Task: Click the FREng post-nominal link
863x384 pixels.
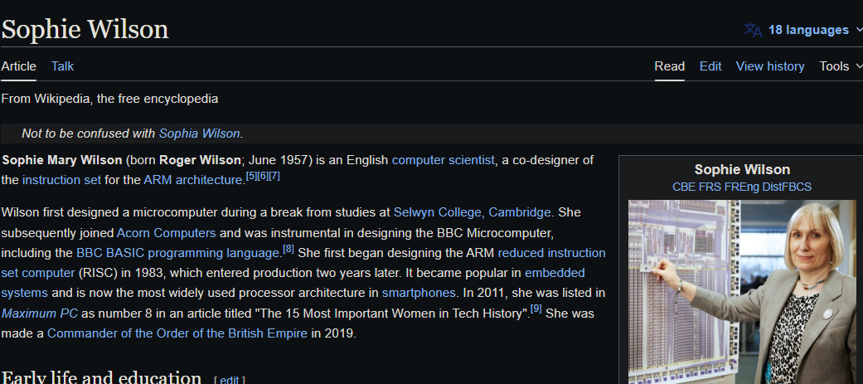Action: [x=742, y=187]
